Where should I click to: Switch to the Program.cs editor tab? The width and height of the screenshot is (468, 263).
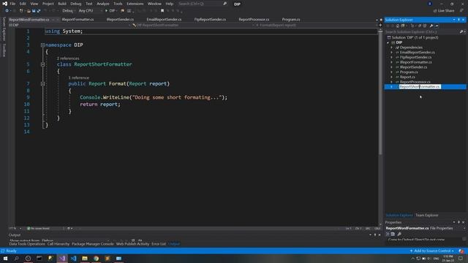click(291, 20)
